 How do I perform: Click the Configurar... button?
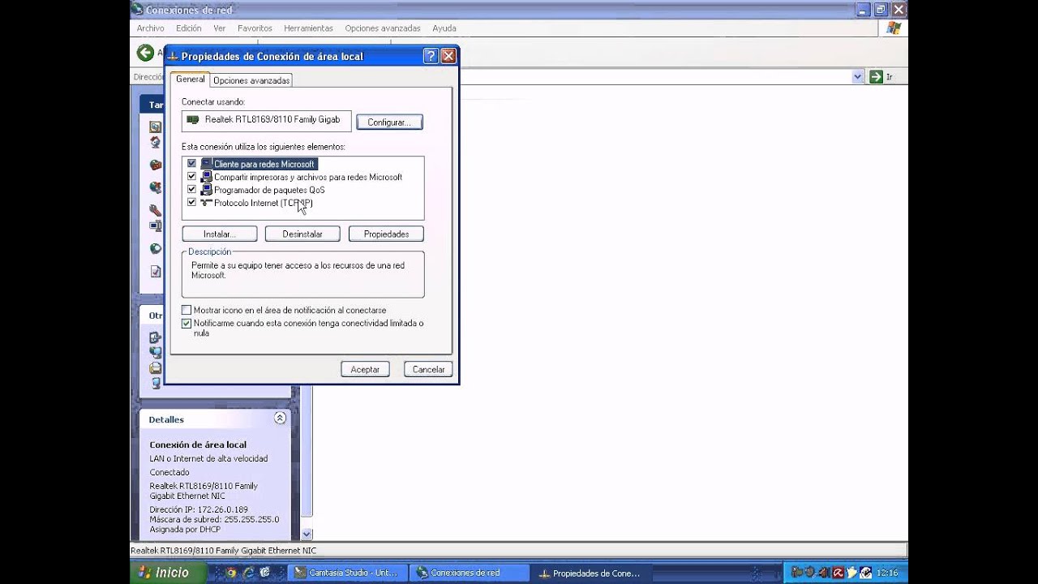[389, 122]
